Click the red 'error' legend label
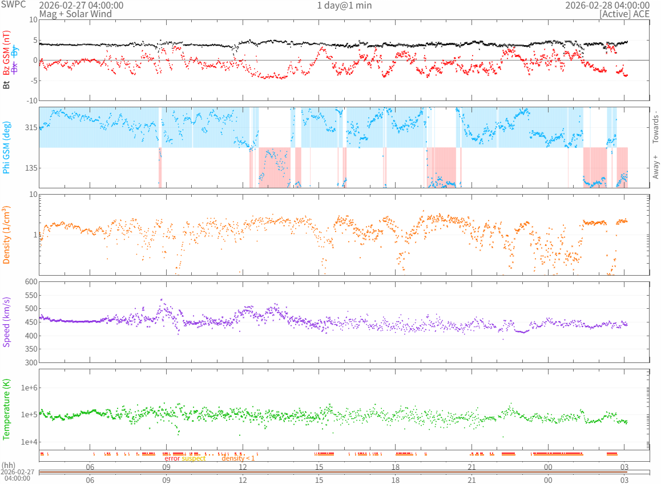The image size is (661, 484). (x=172, y=458)
